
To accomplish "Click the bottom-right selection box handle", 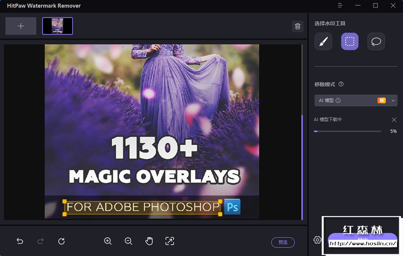I will (220, 214).
